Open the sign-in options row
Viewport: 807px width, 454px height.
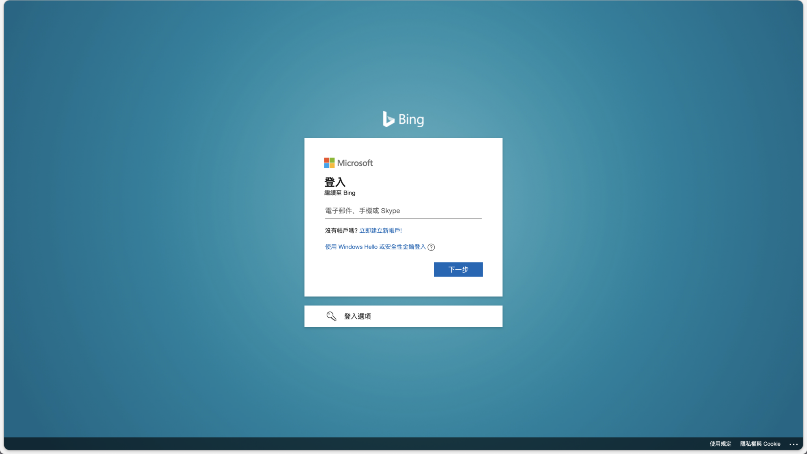[403, 316]
